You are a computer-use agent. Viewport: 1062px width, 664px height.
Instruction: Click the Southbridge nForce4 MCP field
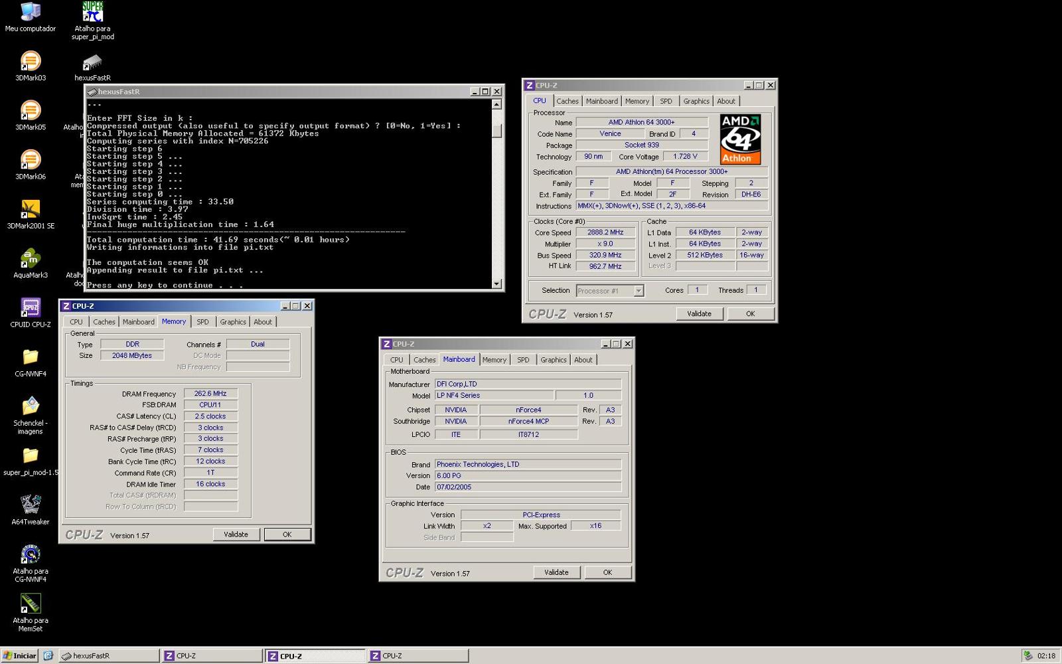click(x=528, y=421)
